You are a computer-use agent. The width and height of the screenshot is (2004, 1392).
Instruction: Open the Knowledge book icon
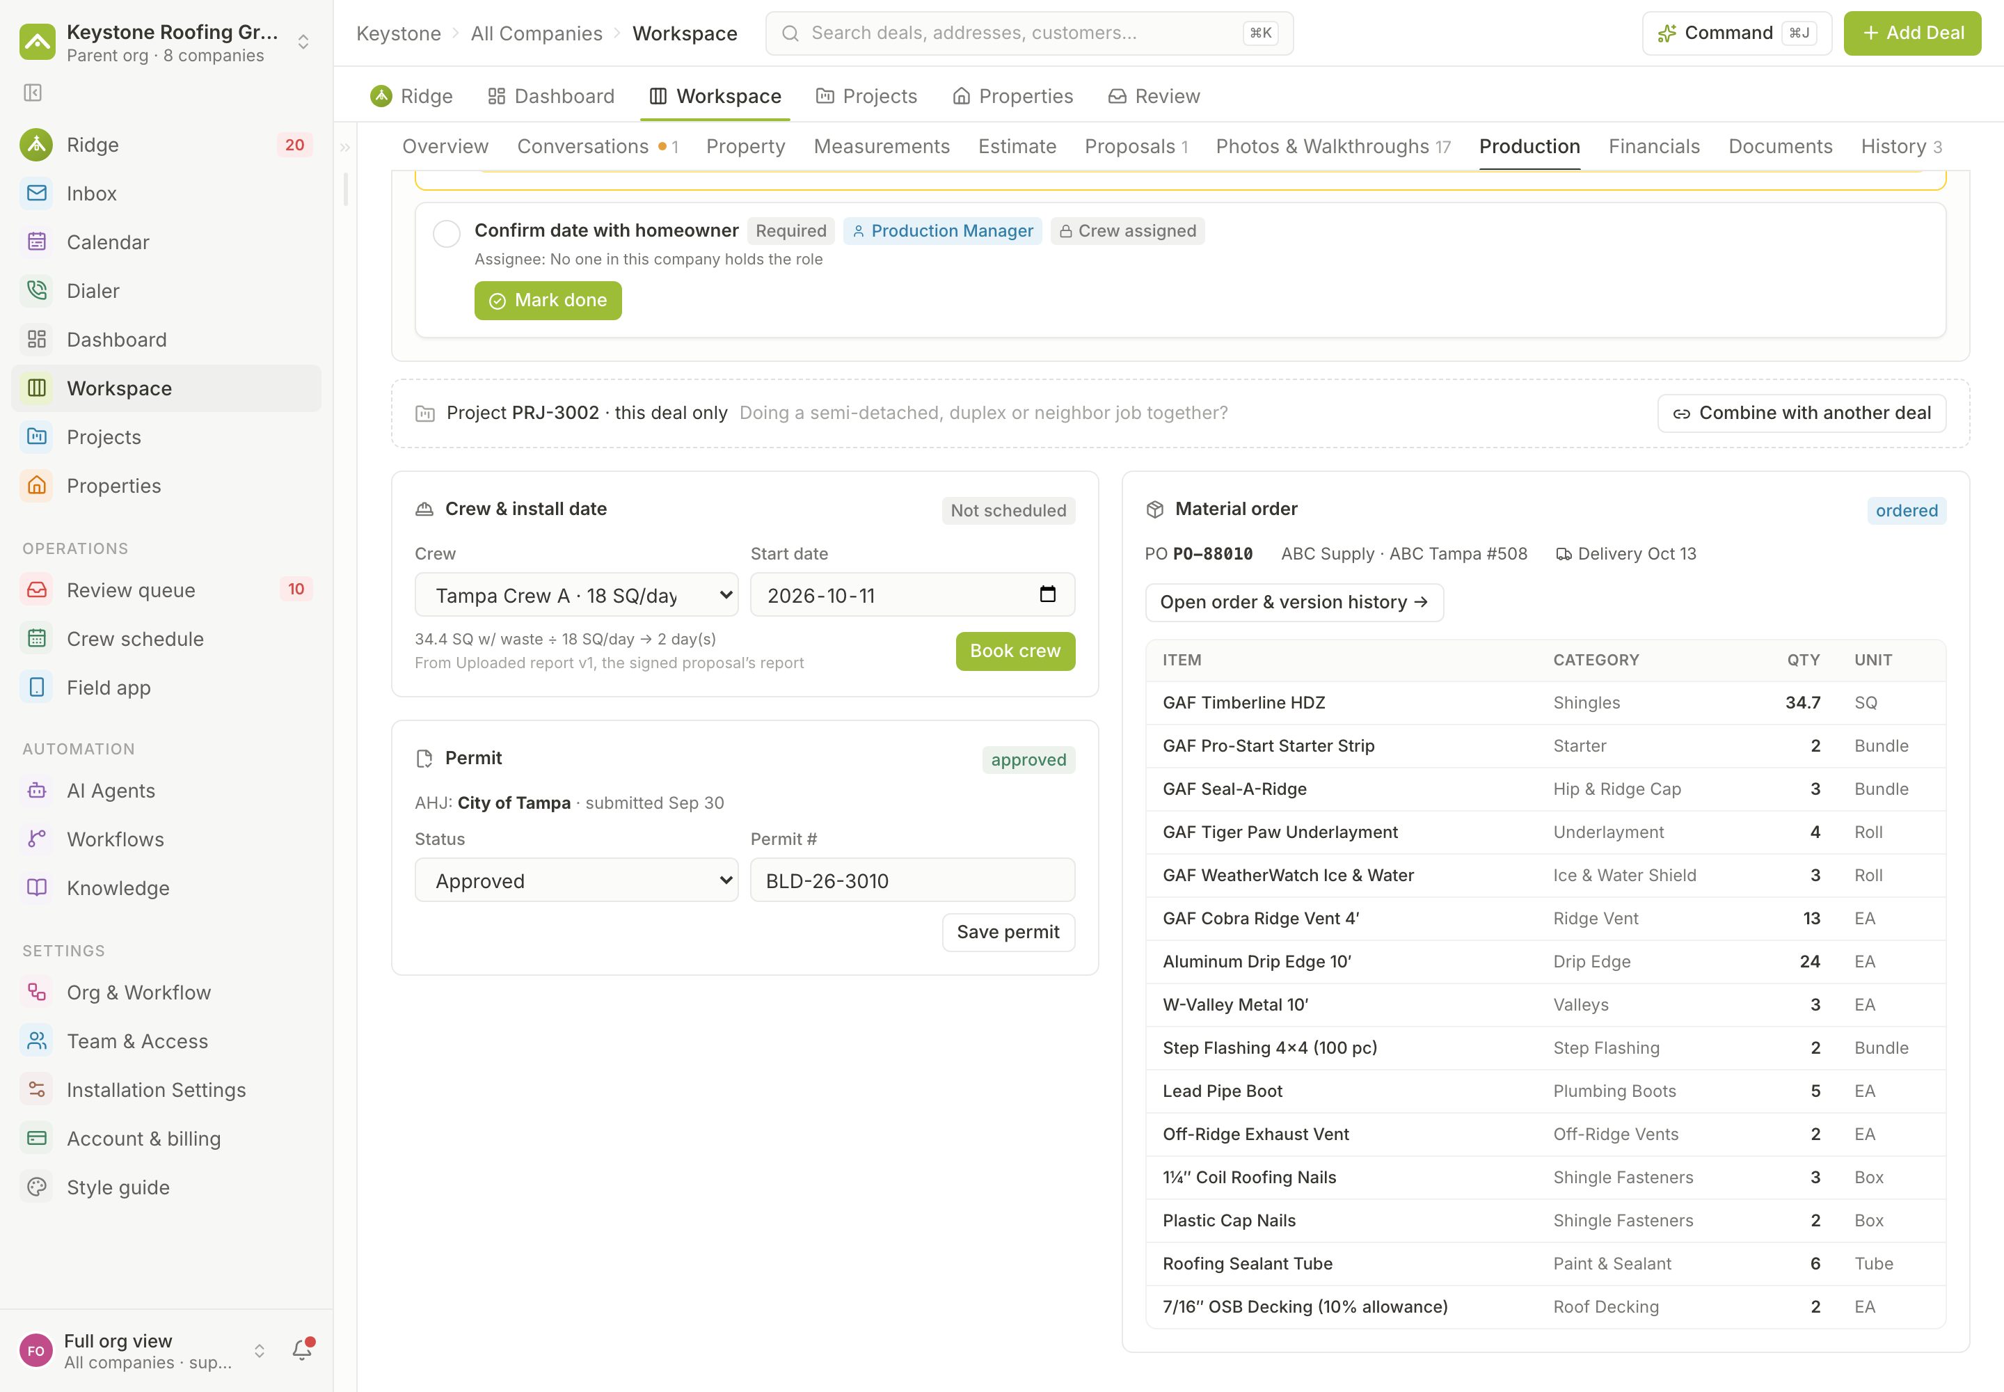37,889
